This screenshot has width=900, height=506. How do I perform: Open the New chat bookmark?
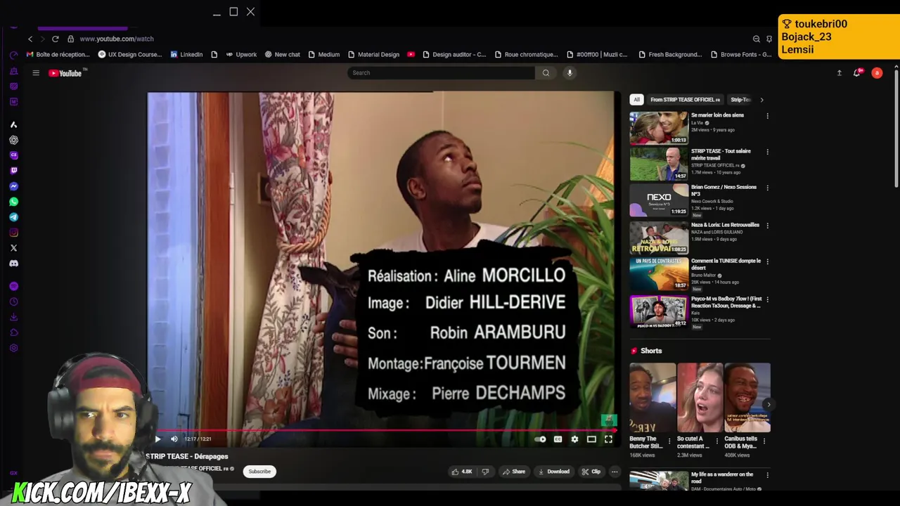[282, 55]
